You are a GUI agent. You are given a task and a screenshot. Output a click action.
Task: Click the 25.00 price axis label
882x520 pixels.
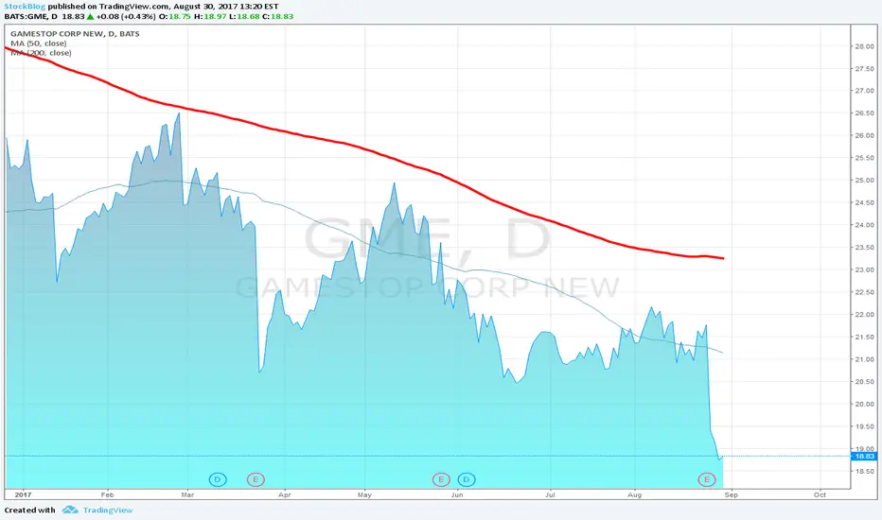(x=865, y=180)
